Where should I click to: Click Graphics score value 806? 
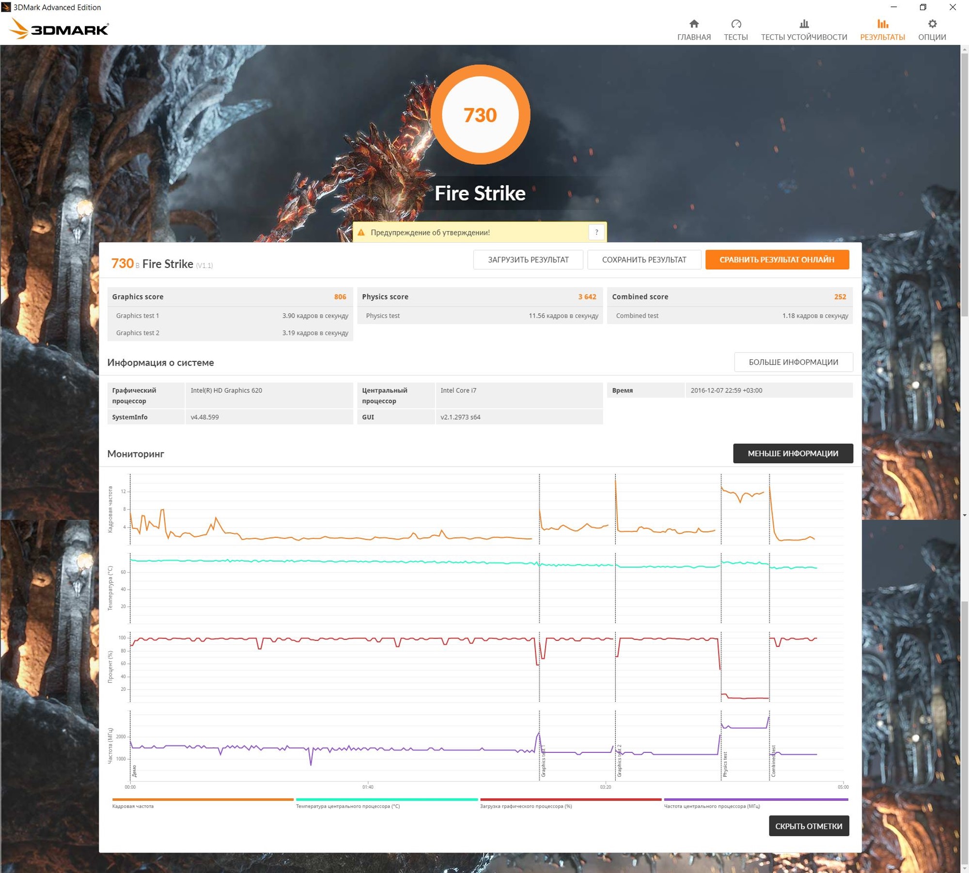pyautogui.click(x=340, y=296)
